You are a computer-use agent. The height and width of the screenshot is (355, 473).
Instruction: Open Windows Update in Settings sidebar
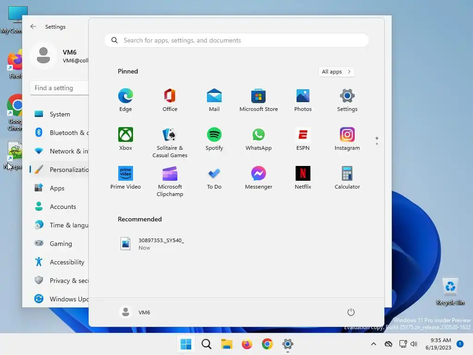pos(60,299)
